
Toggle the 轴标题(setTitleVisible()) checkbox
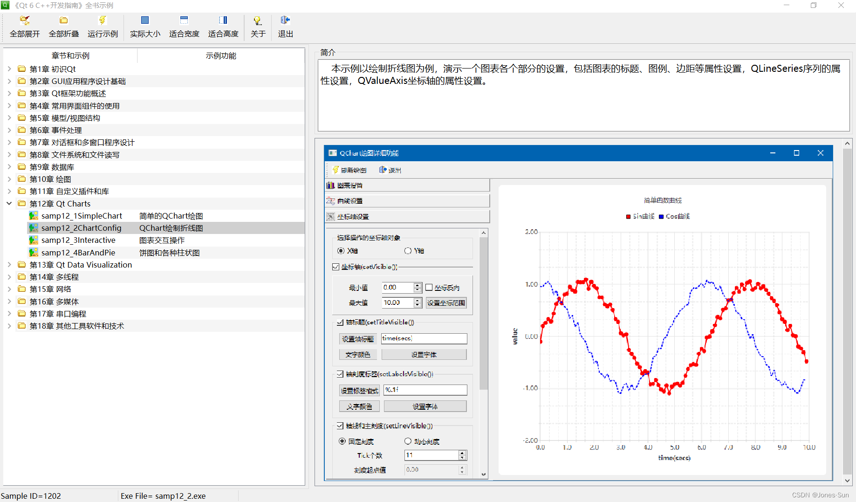pos(340,322)
